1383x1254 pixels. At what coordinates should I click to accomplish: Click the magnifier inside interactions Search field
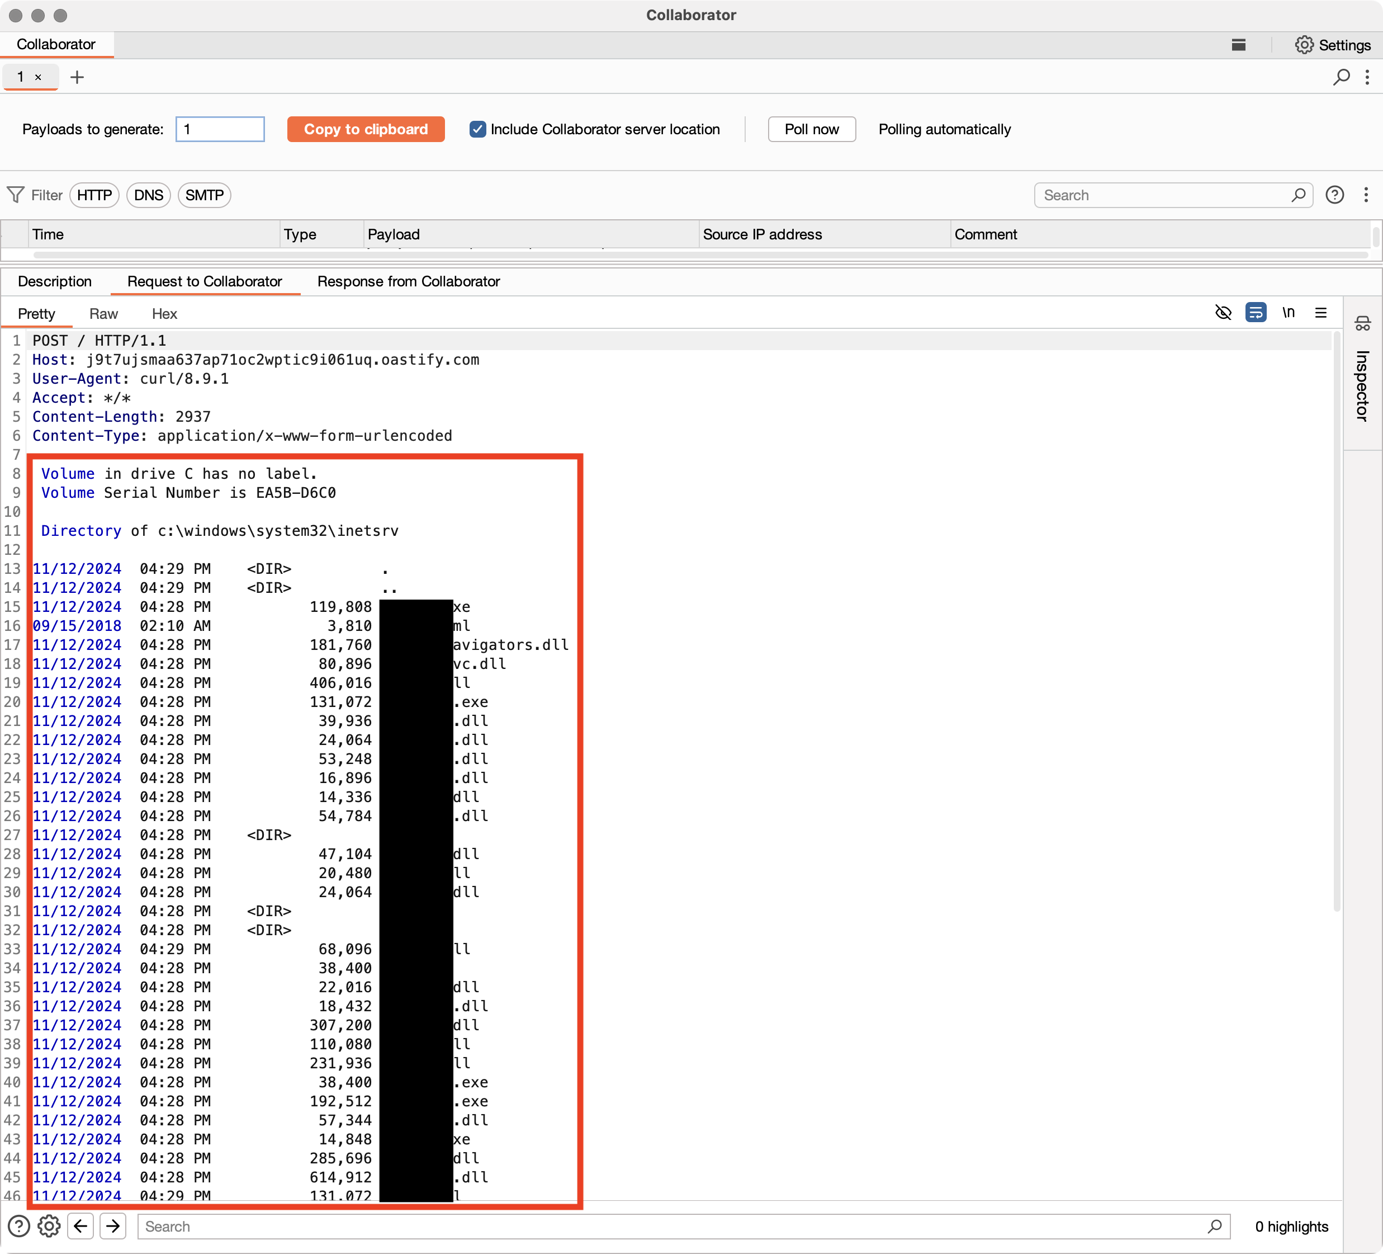click(x=1298, y=195)
